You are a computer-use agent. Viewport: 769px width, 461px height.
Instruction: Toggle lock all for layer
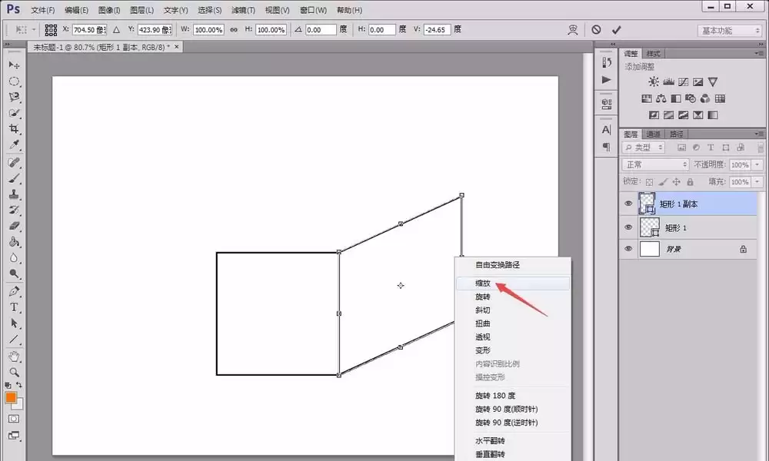[x=690, y=182]
